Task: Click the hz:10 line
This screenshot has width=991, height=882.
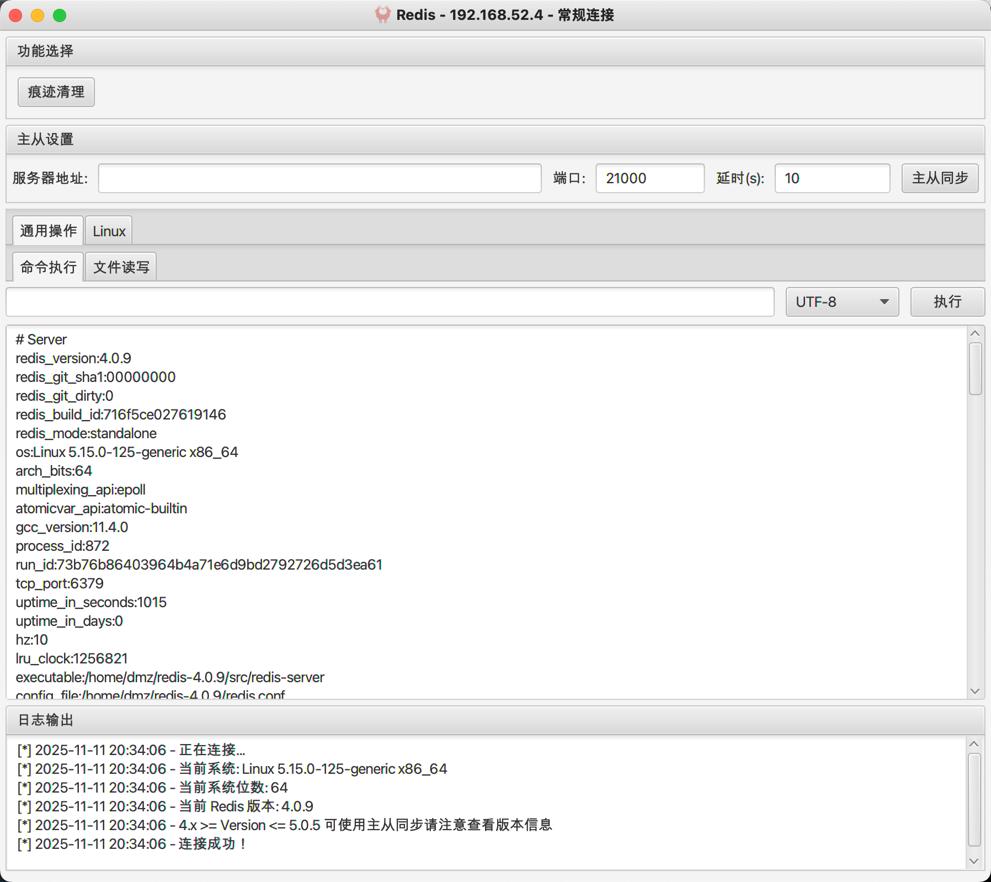Action: tap(32, 640)
